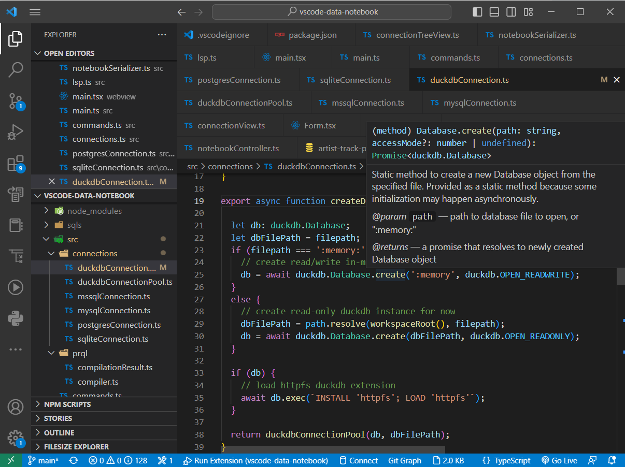Expand the NPM SCRIPTS section

click(x=67, y=404)
